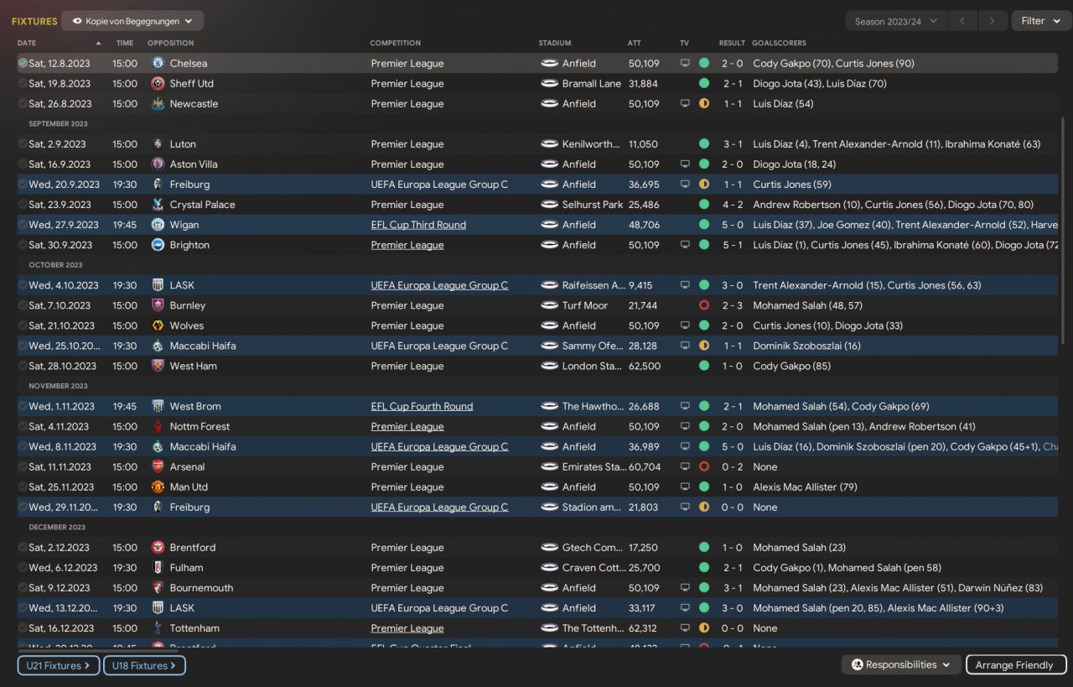Sort by the Att column header
The image size is (1073, 687).
point(634,43)
